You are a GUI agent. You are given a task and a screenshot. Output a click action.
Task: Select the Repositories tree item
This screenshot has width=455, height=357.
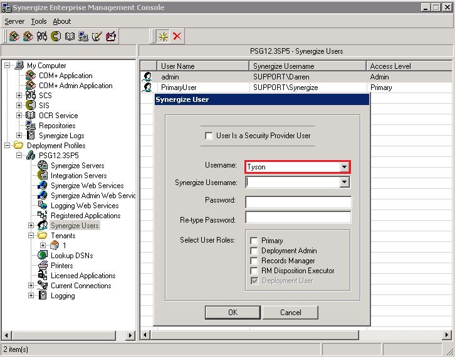pyautogui.click(x=57, y=126)
